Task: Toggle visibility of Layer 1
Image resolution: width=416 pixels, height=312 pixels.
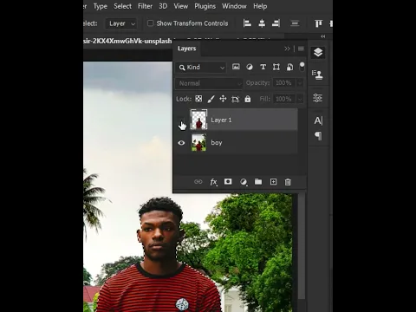Action: point(181,120)
